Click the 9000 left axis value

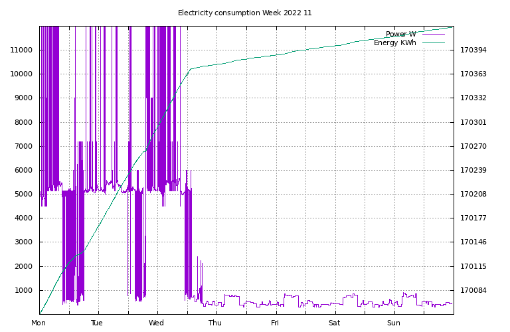click(x=24, y=98)
